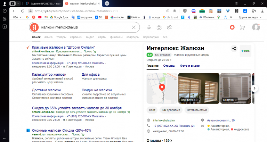Open the site lock security info

(30, 11)
